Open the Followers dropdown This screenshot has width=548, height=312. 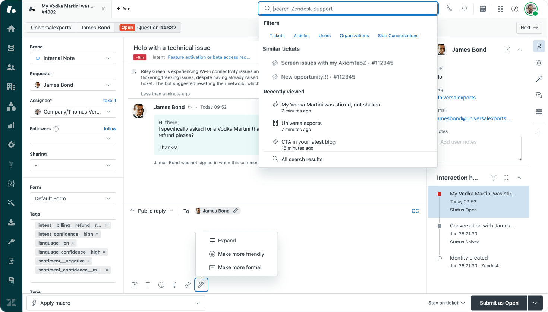(x=73, y=139)
